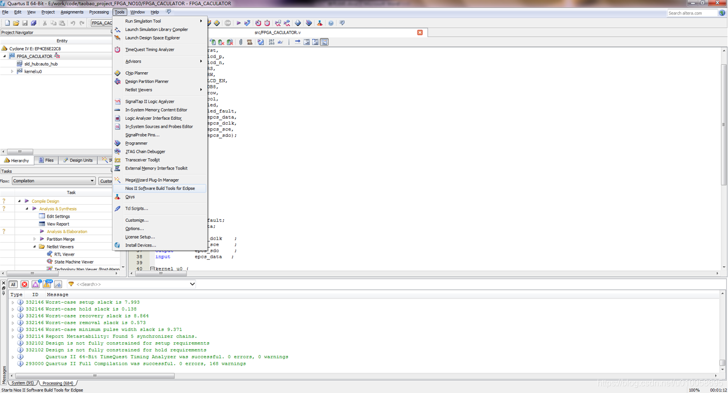
Task: Expand the kernel:u0 entity in Project Navigator
Action: 12,71
